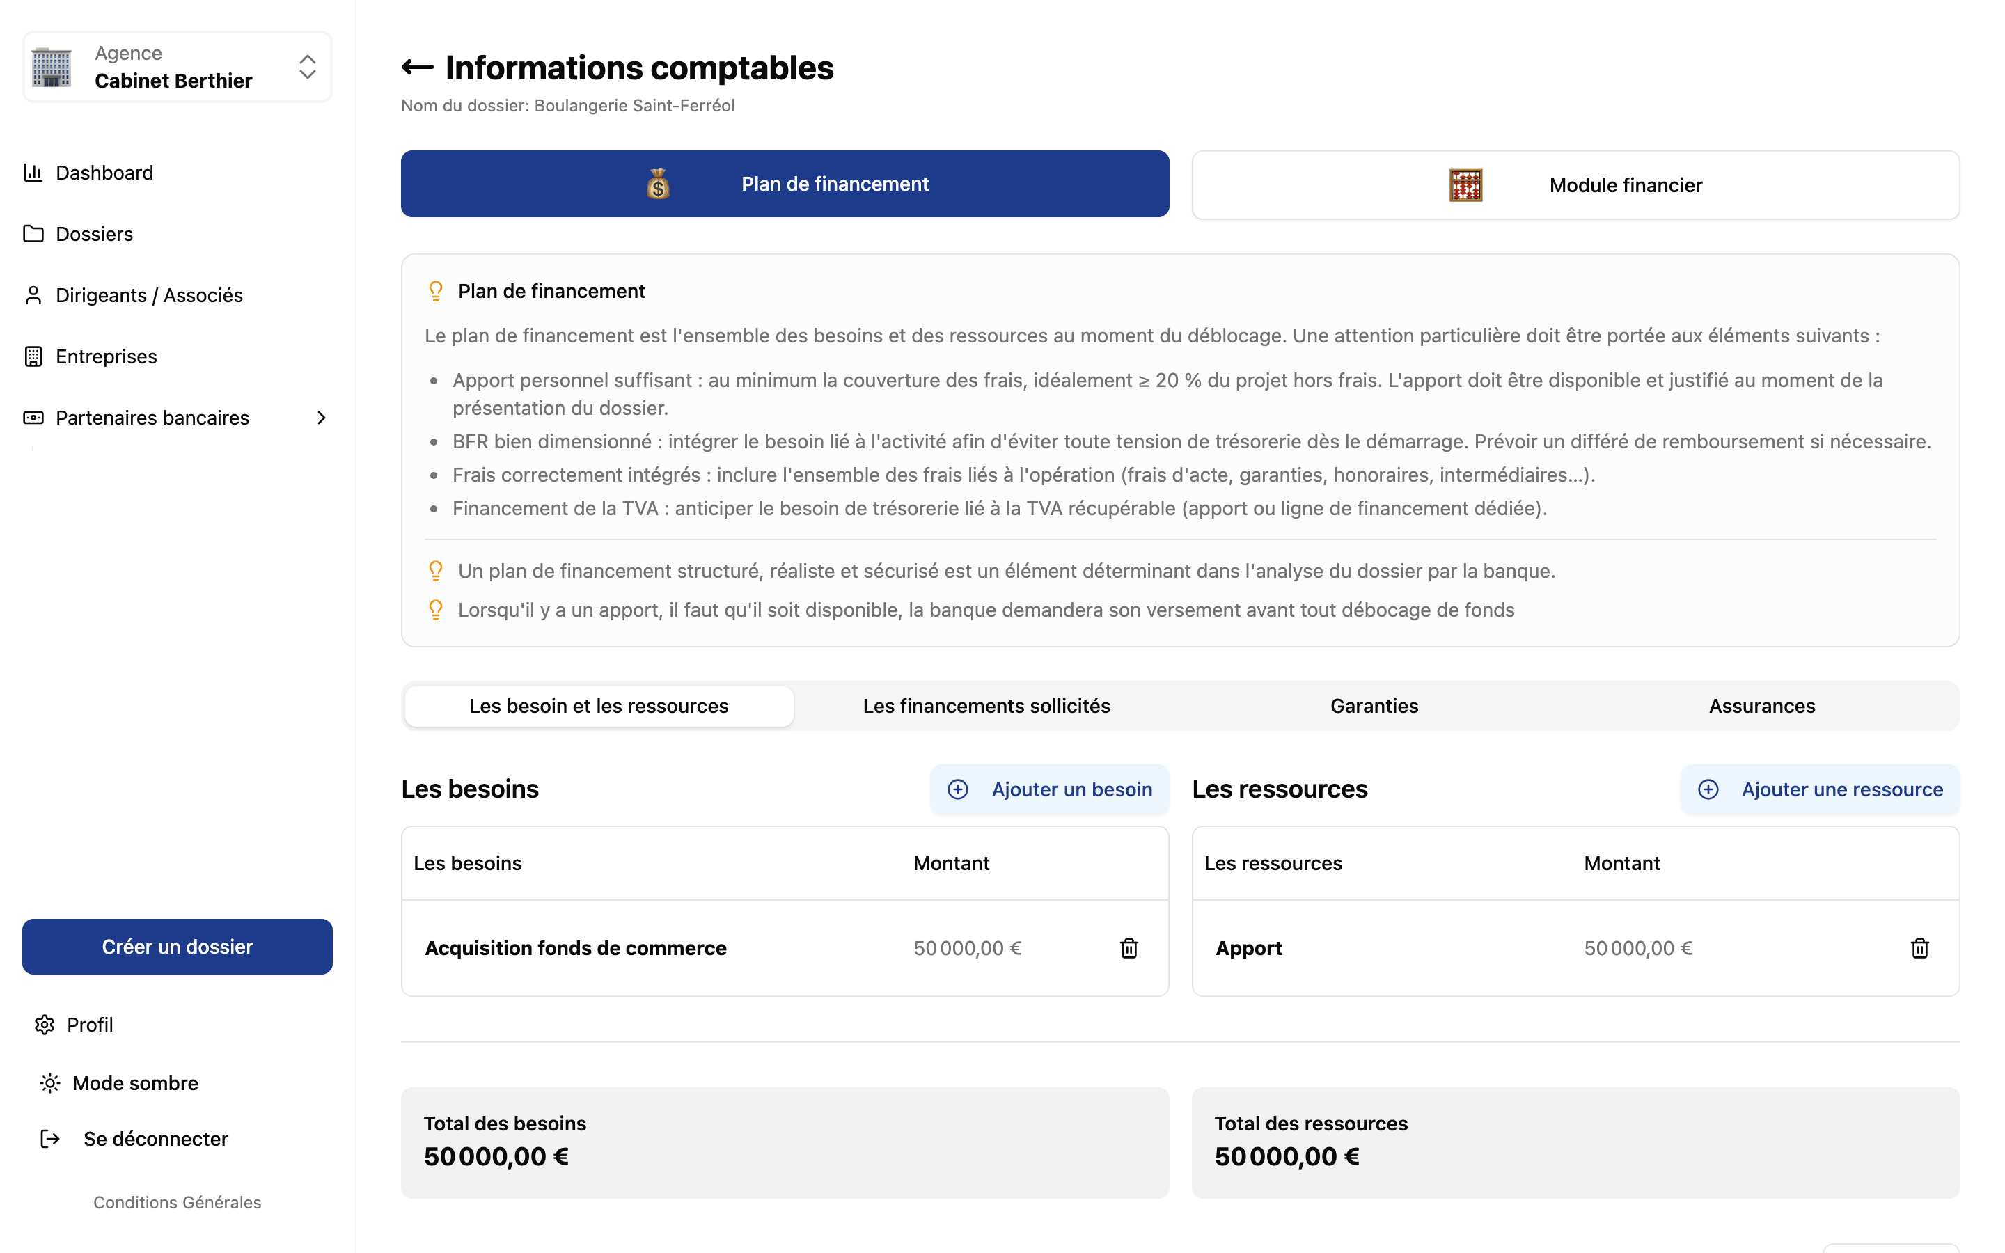
Task: Go back using the left arrow icon
Action: pos(417,67)
